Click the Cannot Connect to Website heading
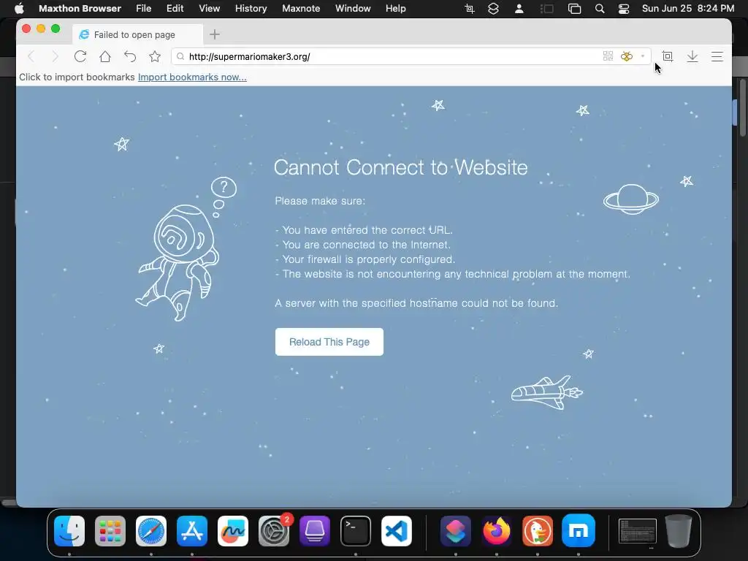 pos(401,167)
